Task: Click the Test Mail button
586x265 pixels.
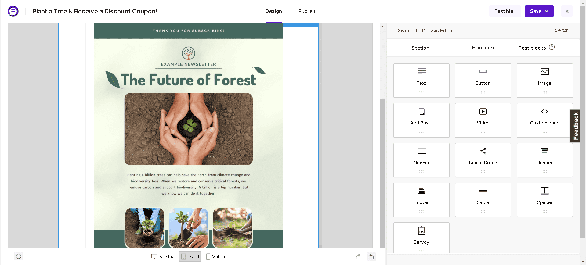Action: (505, 11)
